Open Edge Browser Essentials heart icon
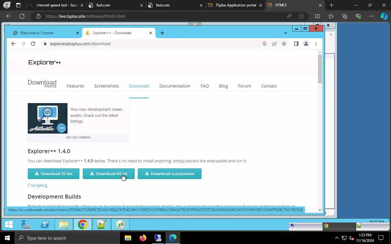The height and width of the screenshot is (244, 391). click(358, 16)
